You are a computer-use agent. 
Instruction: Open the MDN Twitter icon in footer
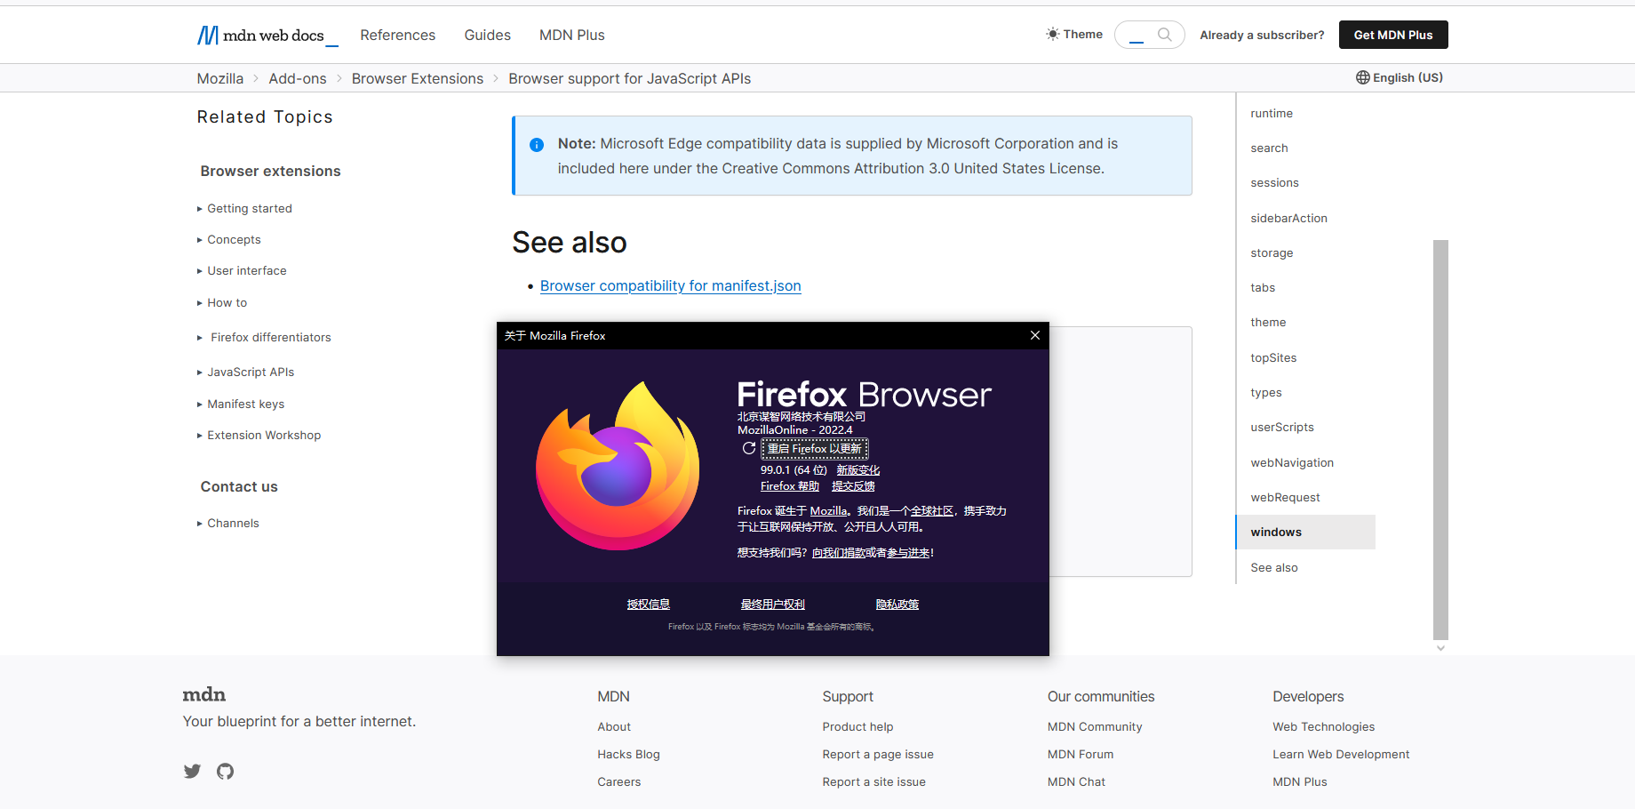(192, 771)
